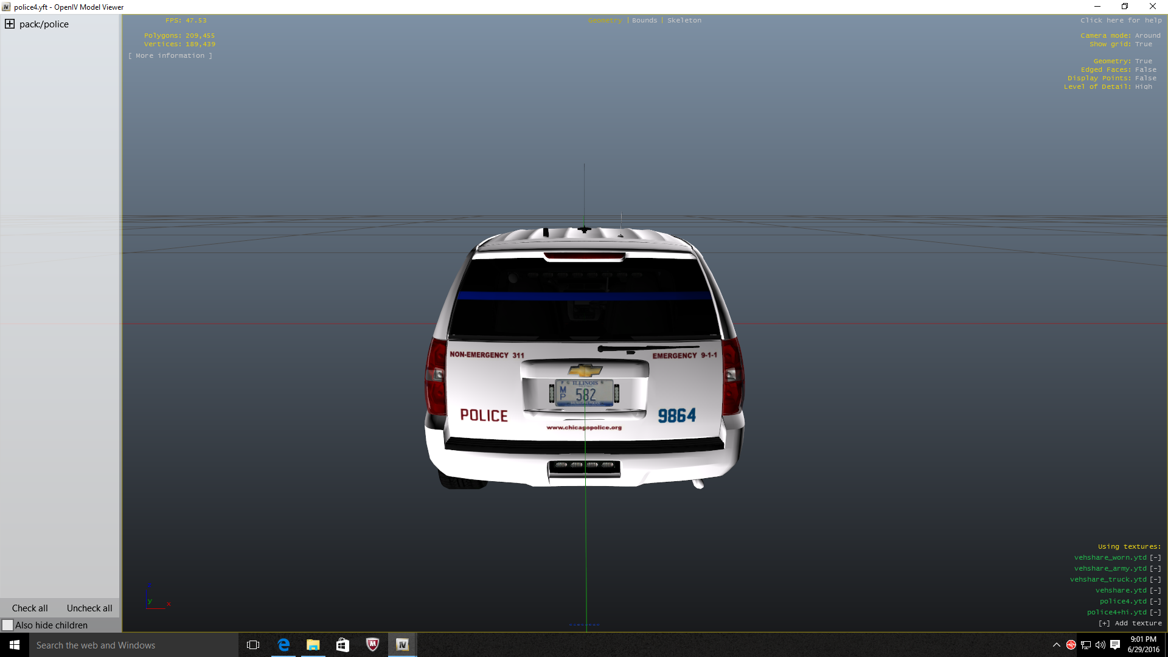The height and width of the screenshot is (657, 1168).
Task: Change Level of Detail setting
Action: tap(1143, 87)
